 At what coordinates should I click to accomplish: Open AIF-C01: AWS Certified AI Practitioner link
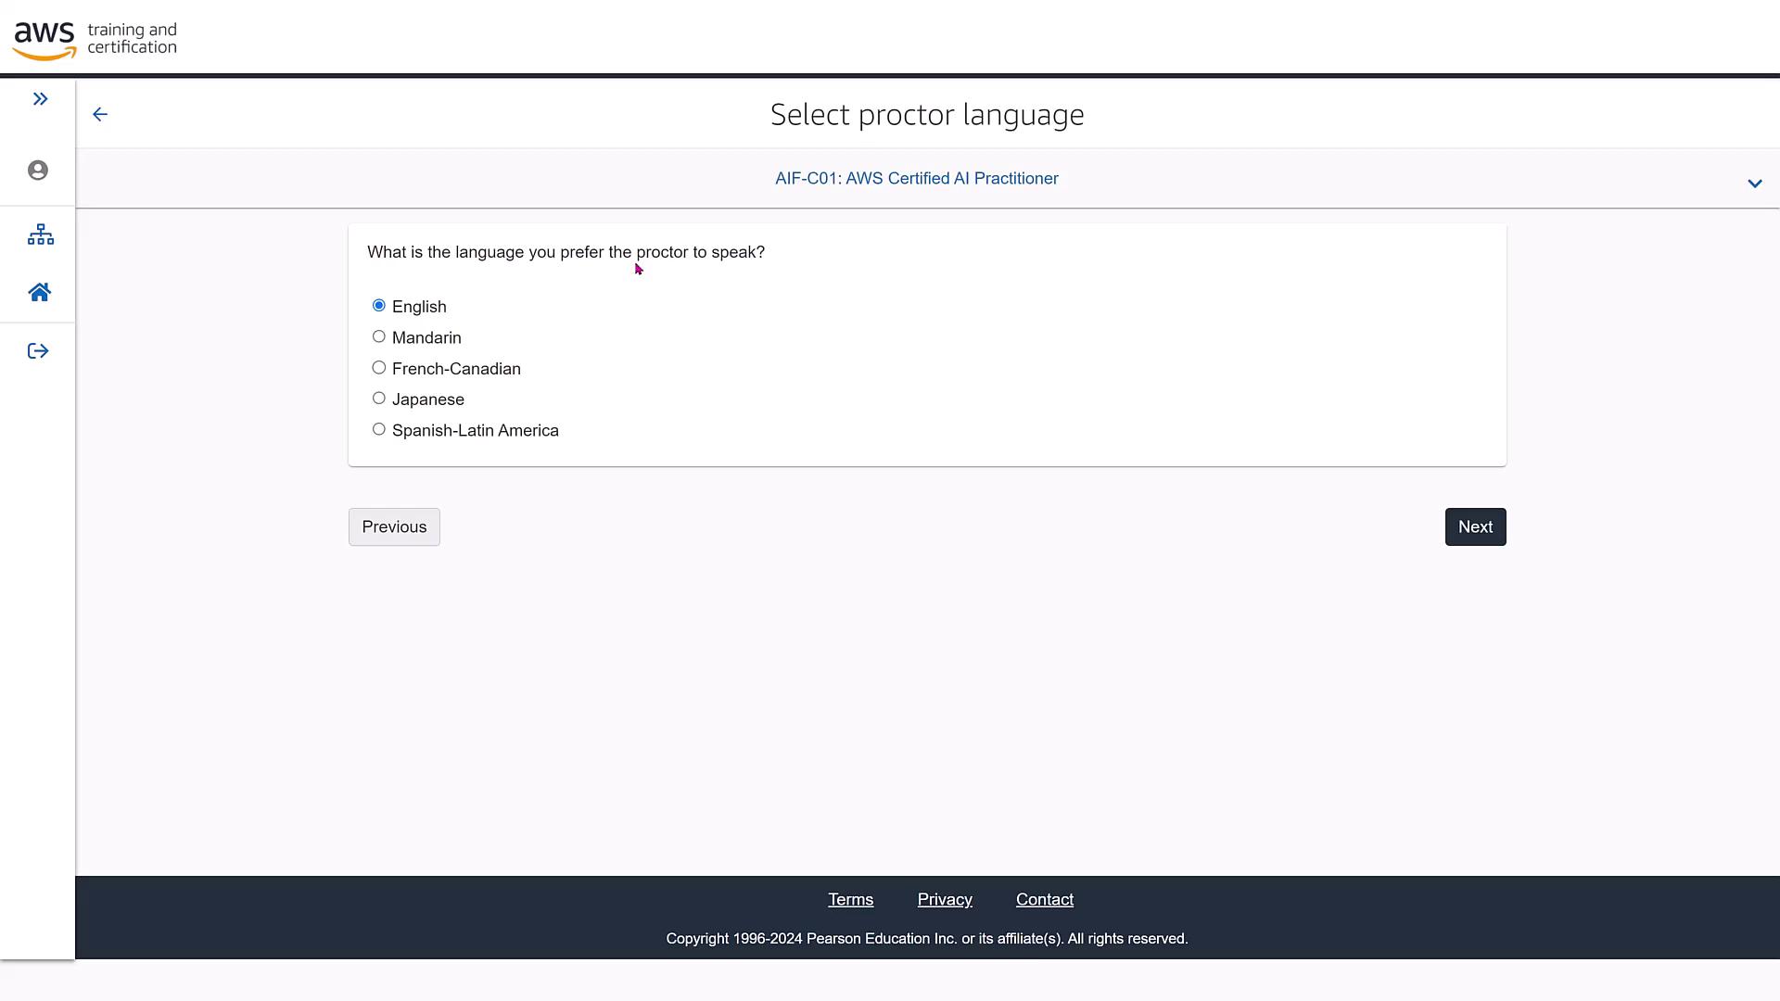point(917,179)
